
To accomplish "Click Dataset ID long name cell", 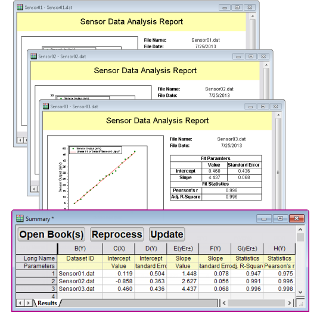I will (80, 258).
